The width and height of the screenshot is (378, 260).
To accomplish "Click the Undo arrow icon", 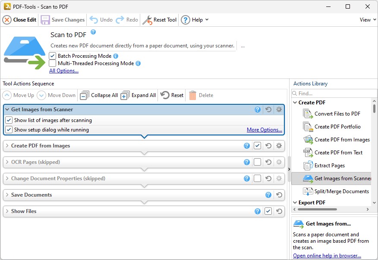I will 94,20.
